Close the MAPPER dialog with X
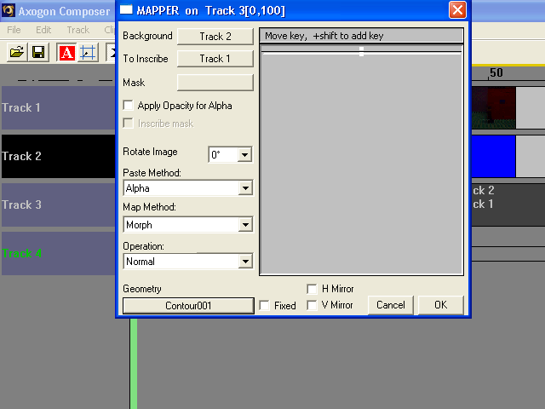545x409 pixels. coord(457,9)
